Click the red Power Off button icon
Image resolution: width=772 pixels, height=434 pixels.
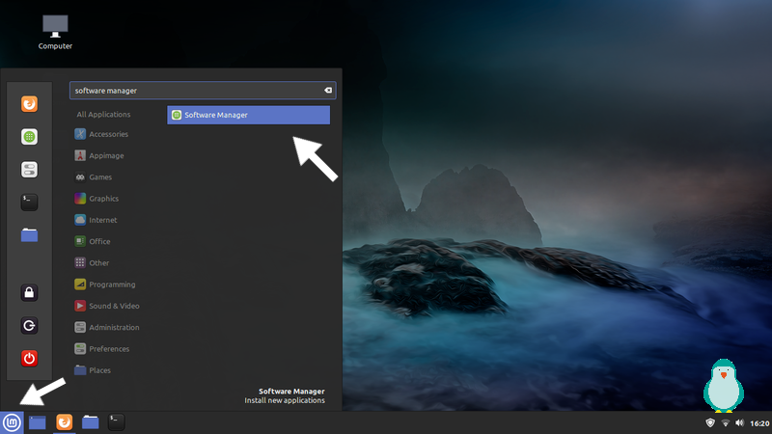click(x=29, y=358)
